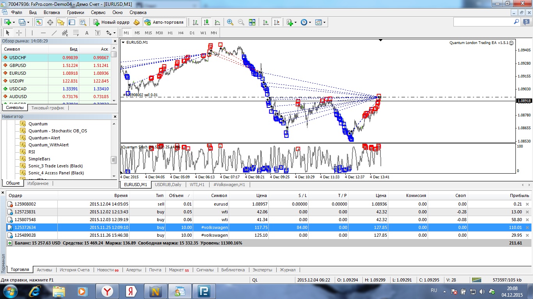Toggle the Terminal window icon
Image resolution: width=533 pixels, height=299 pixels.
(x=71, y=22)
